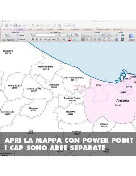Open the font size dropdown arrow
The height and width of the screenshot is (176, 136).
(64, 35)
